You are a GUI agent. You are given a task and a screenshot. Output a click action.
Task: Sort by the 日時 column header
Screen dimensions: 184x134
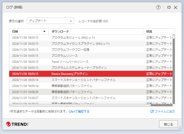29,31
